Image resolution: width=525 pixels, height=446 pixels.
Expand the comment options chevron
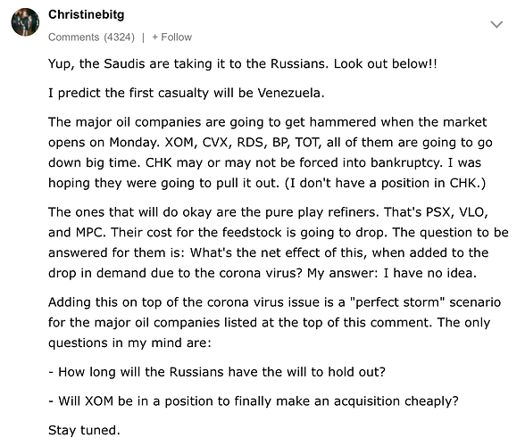(x=496, y=24)
